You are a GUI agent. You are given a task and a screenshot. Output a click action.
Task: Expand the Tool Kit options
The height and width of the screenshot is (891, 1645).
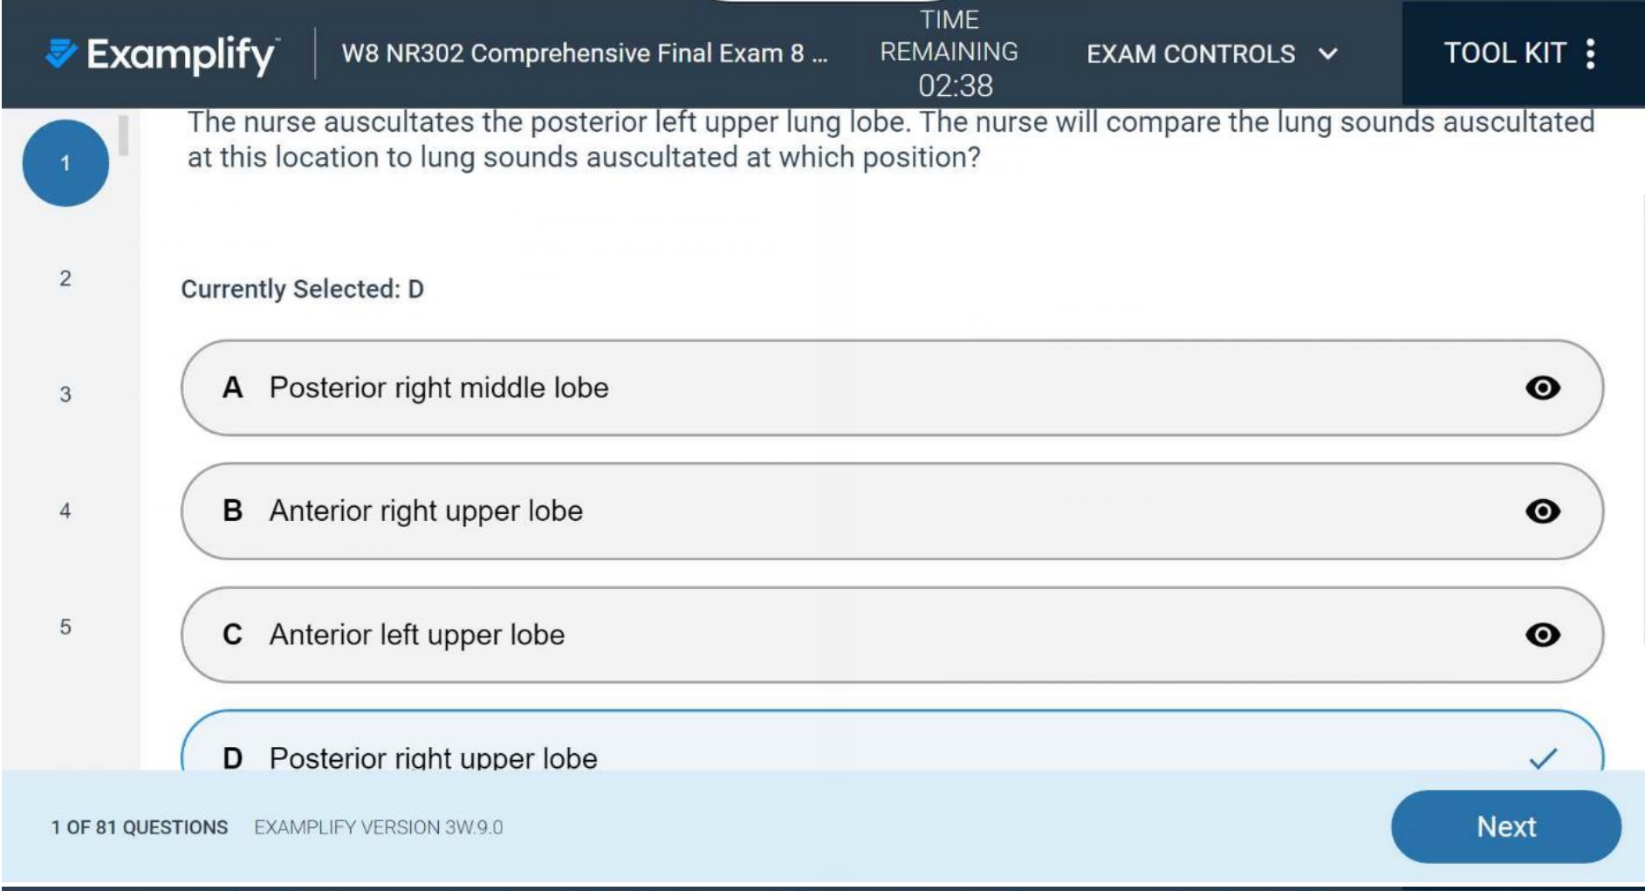(1505, 53)
